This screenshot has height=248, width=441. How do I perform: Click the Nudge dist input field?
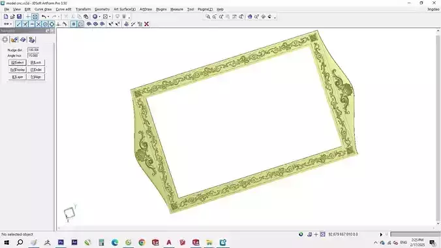click(33, 50)
